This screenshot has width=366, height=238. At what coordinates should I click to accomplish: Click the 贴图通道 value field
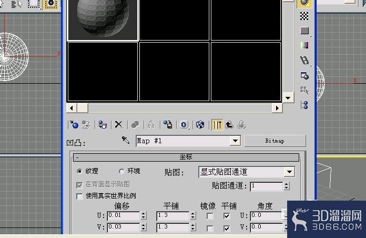coord(267,186)
